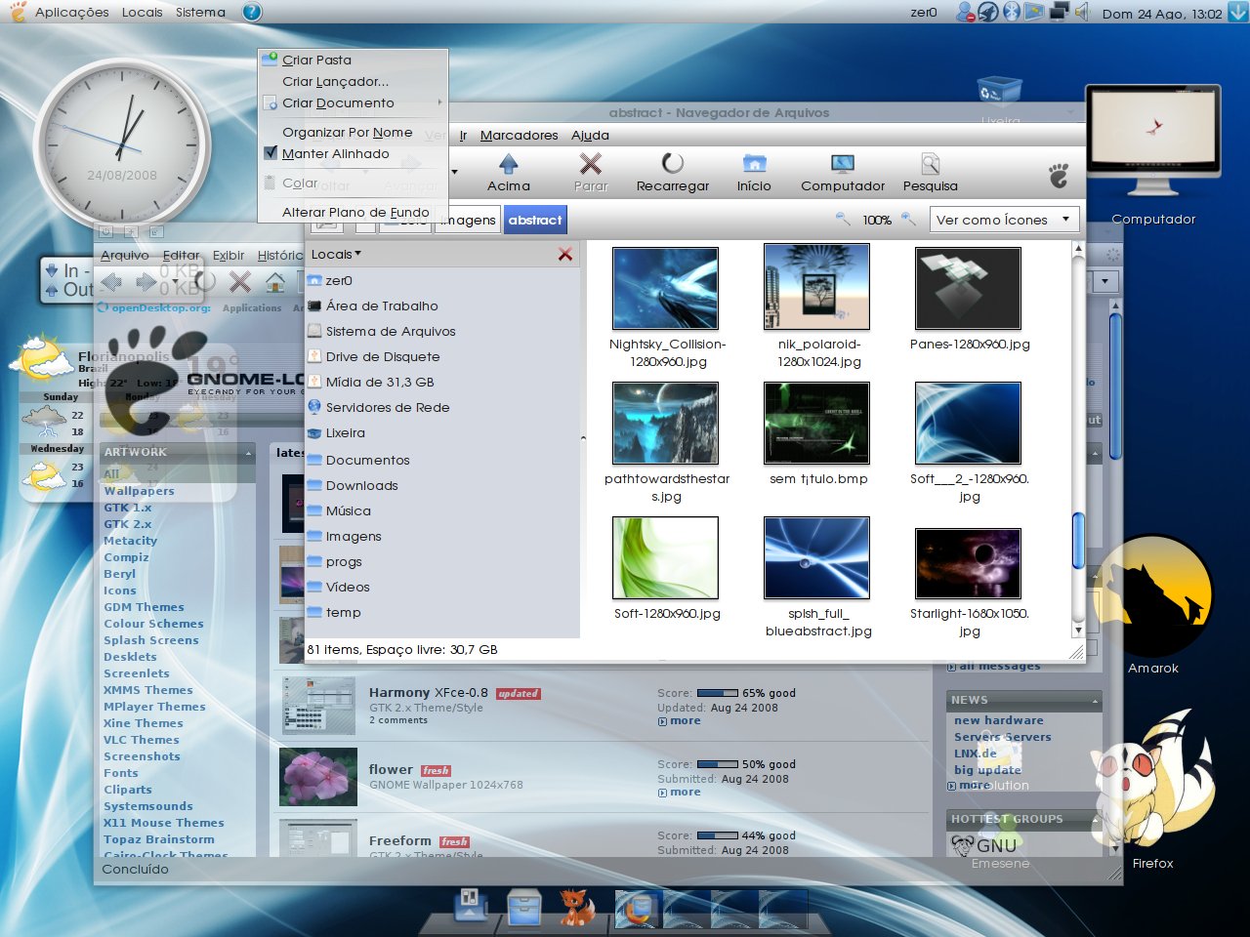
Task: Click the Harmony 65% good score bar
Action: pyautogui.click(x=718, y=693)
